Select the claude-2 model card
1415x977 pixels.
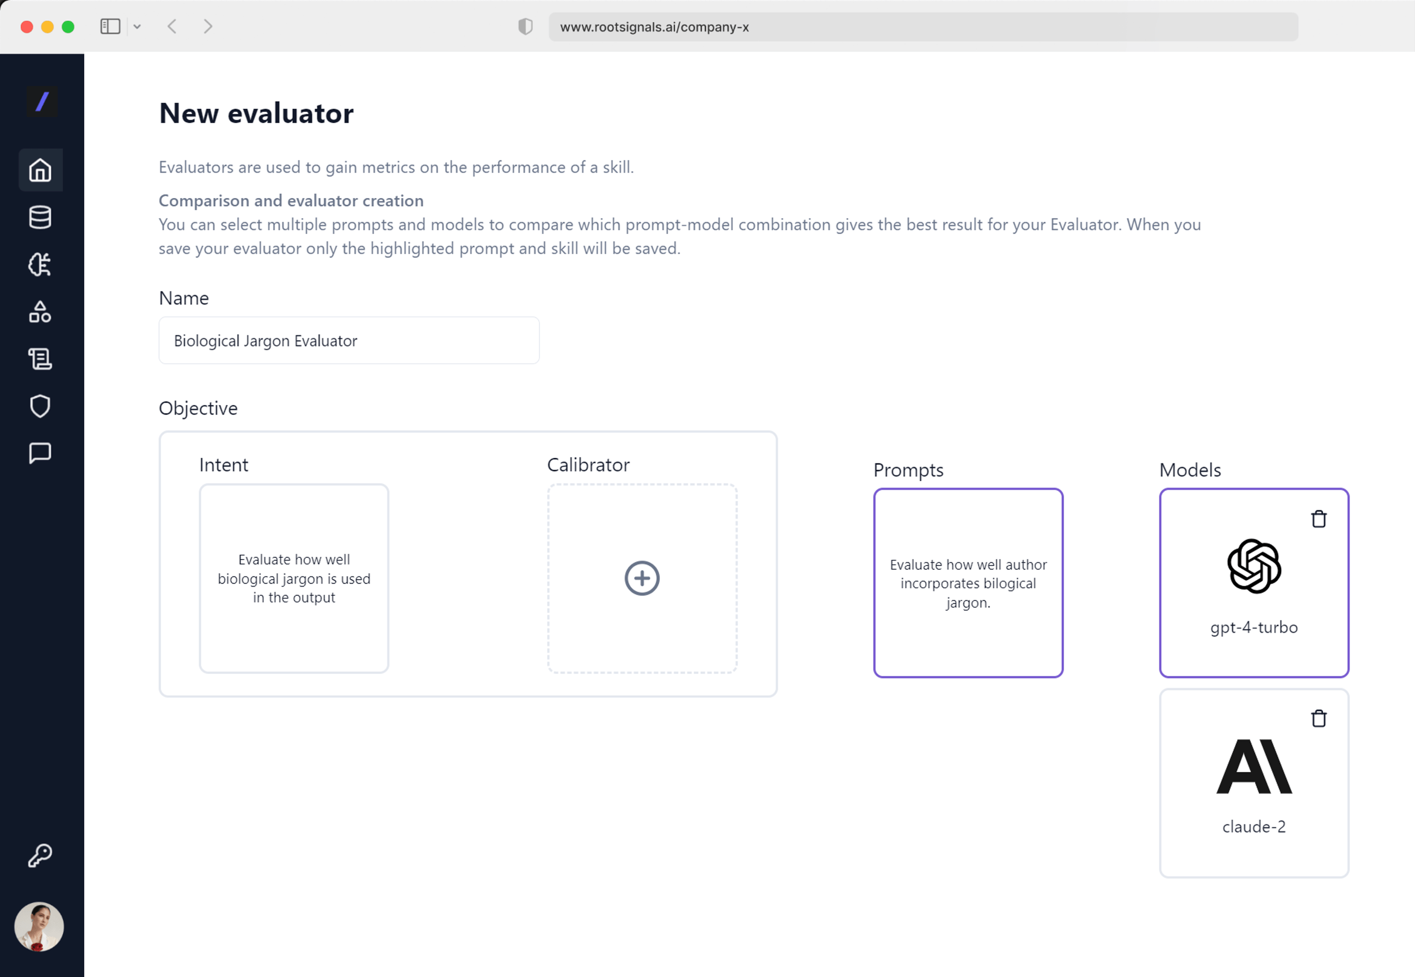click(1254, 784)
